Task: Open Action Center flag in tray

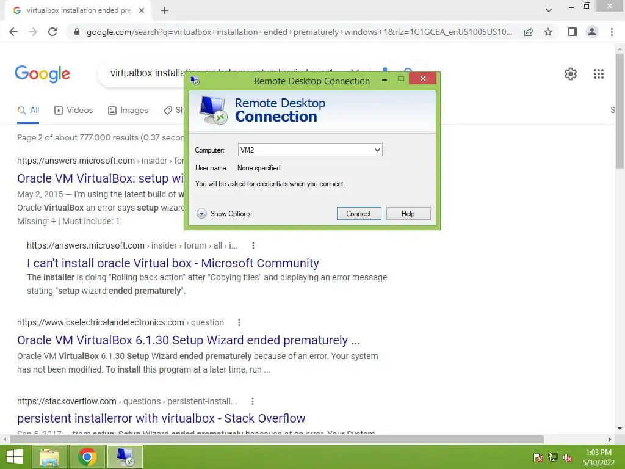Action: coord(538,457)
